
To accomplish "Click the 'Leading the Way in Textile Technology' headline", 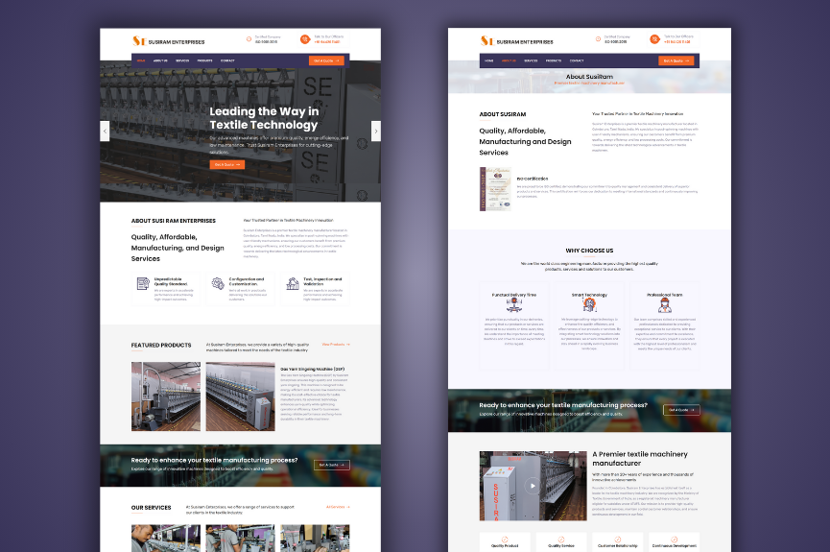I will point(264,118).
